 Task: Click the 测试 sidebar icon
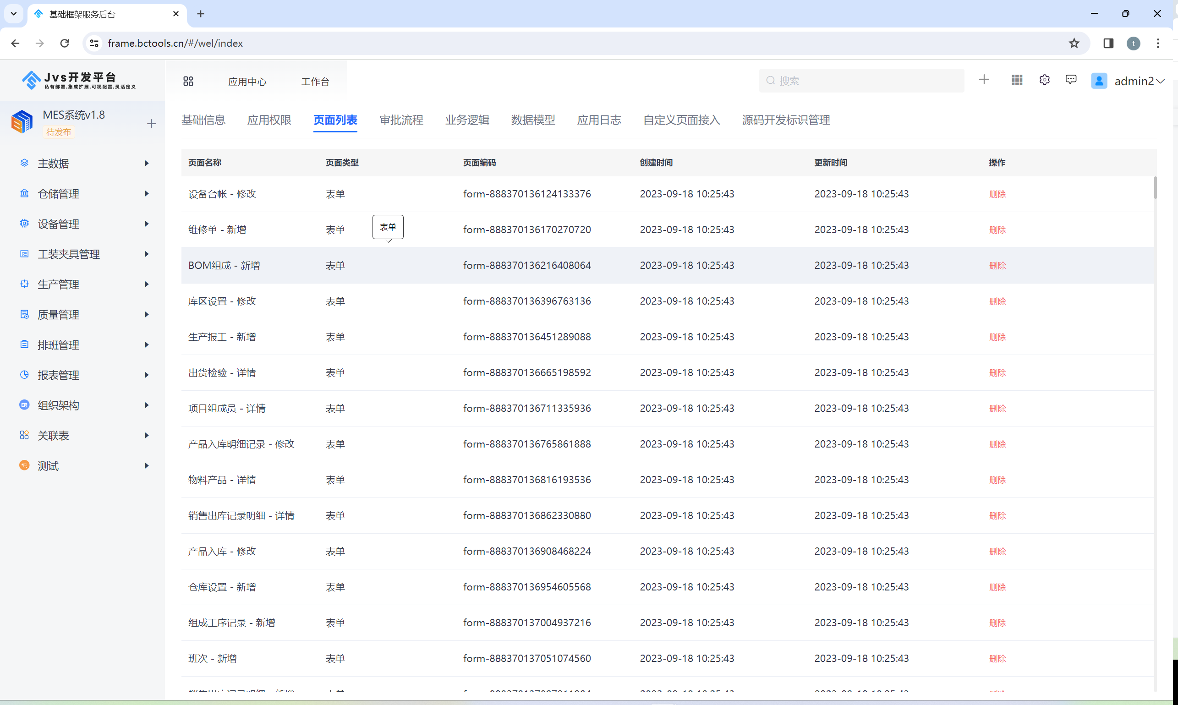(x=24, y=465)
